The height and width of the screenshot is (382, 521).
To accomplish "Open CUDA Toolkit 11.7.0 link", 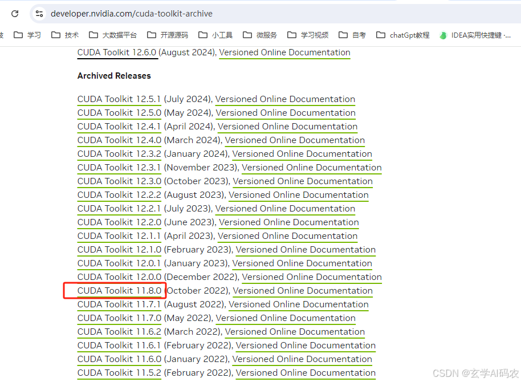I will click(x=119, y=318).
